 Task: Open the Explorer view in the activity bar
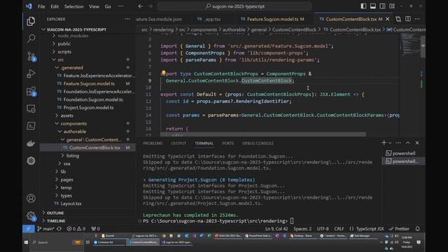click(x=31, y=21)
